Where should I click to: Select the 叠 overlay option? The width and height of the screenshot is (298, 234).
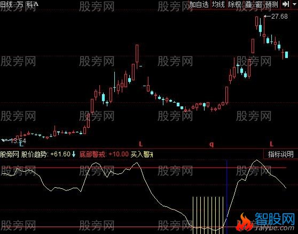(249, 4)
